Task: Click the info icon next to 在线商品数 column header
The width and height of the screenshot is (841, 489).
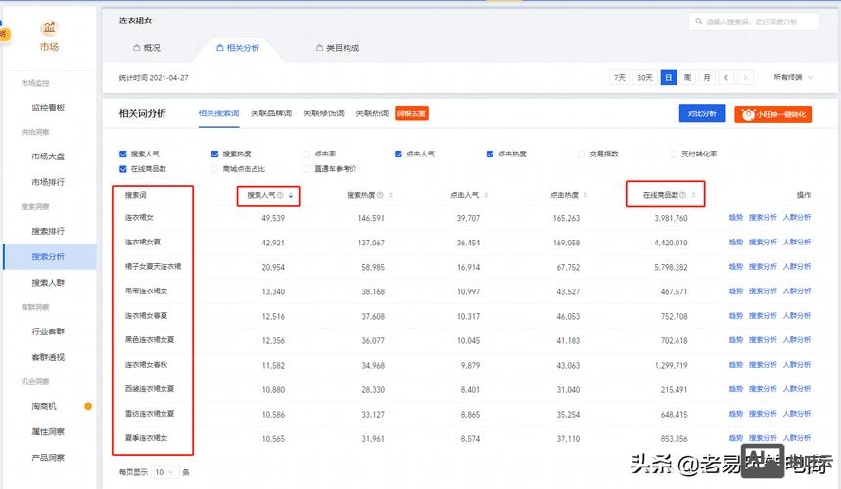Action: (682, 195)
